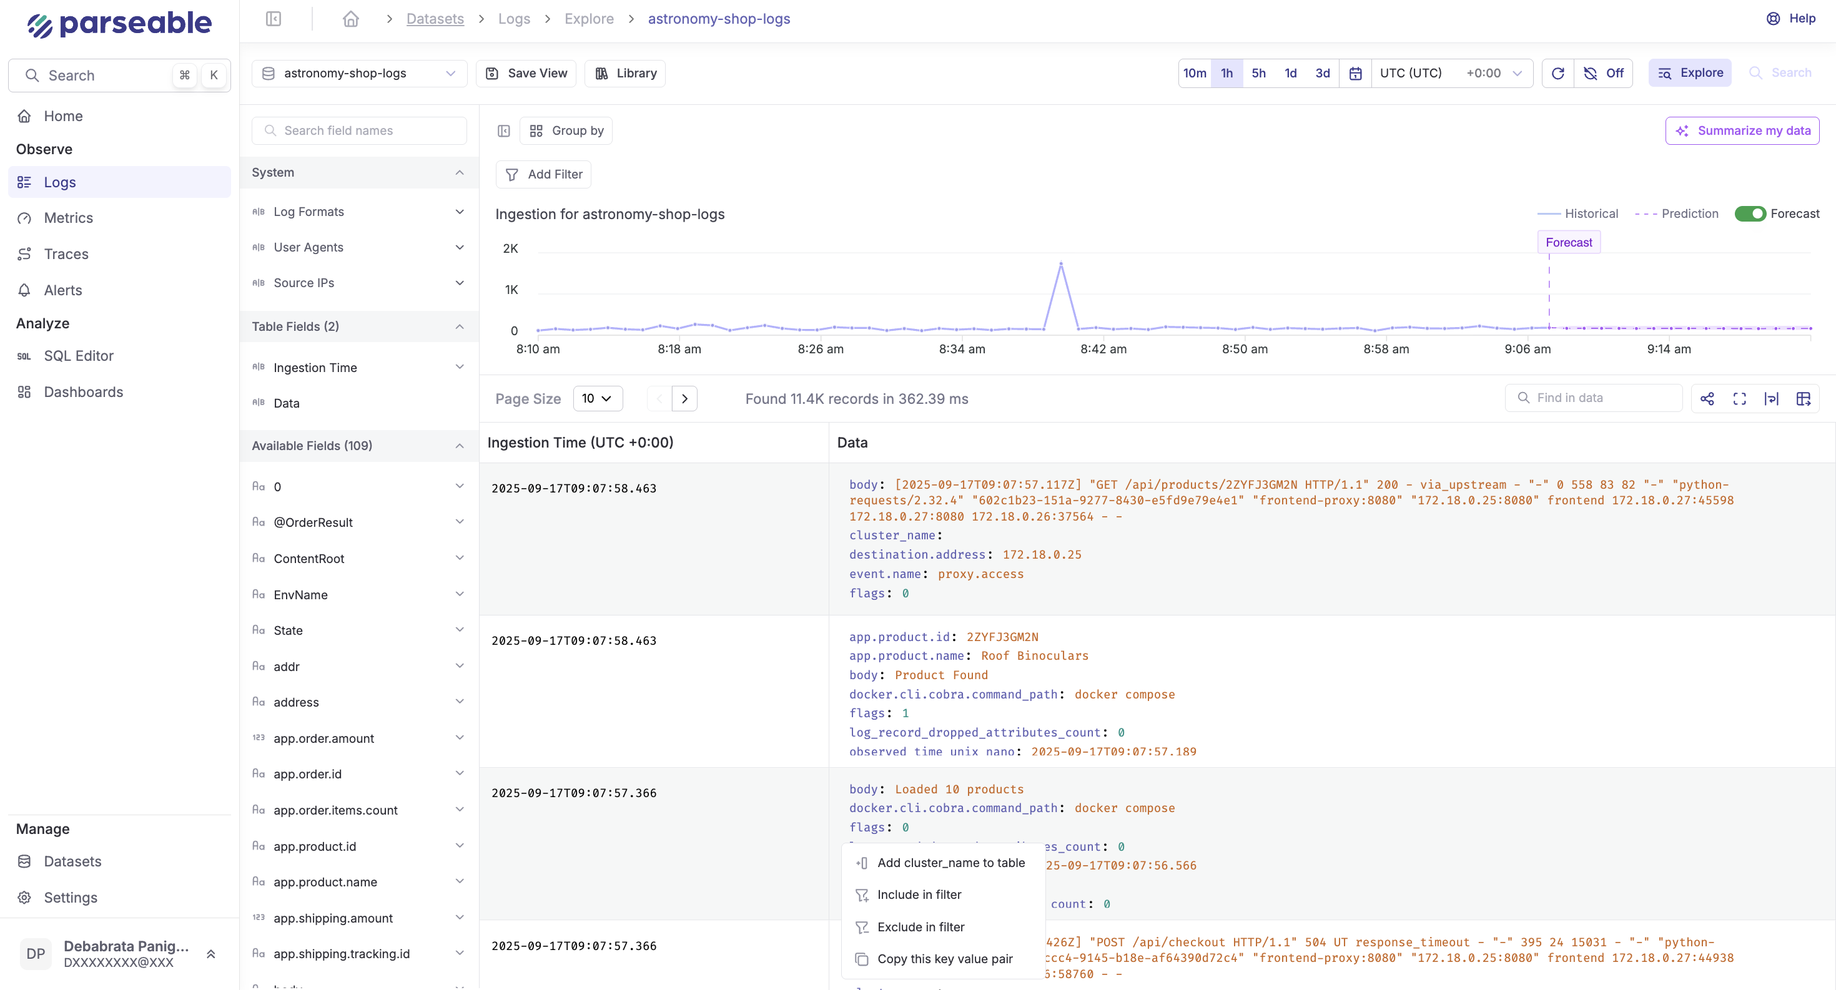Expand the user account menu
The image size is (1836, 990).
point(211,955)
